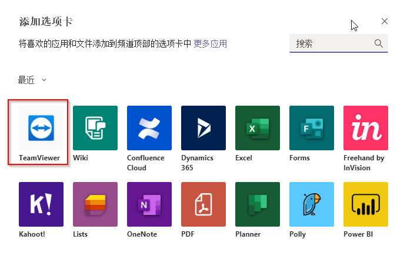Choose the OneNote app tile
The height and width of the screenshot is (256, 407).
pos(149,204)
